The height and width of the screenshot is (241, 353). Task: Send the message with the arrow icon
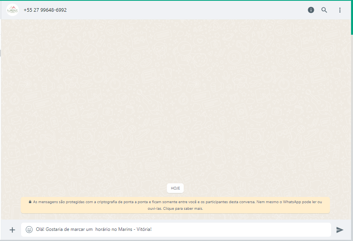click(x=340, y=230)
